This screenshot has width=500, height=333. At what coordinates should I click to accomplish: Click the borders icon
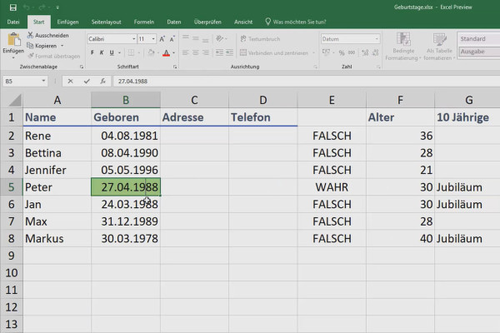(131, 52)
